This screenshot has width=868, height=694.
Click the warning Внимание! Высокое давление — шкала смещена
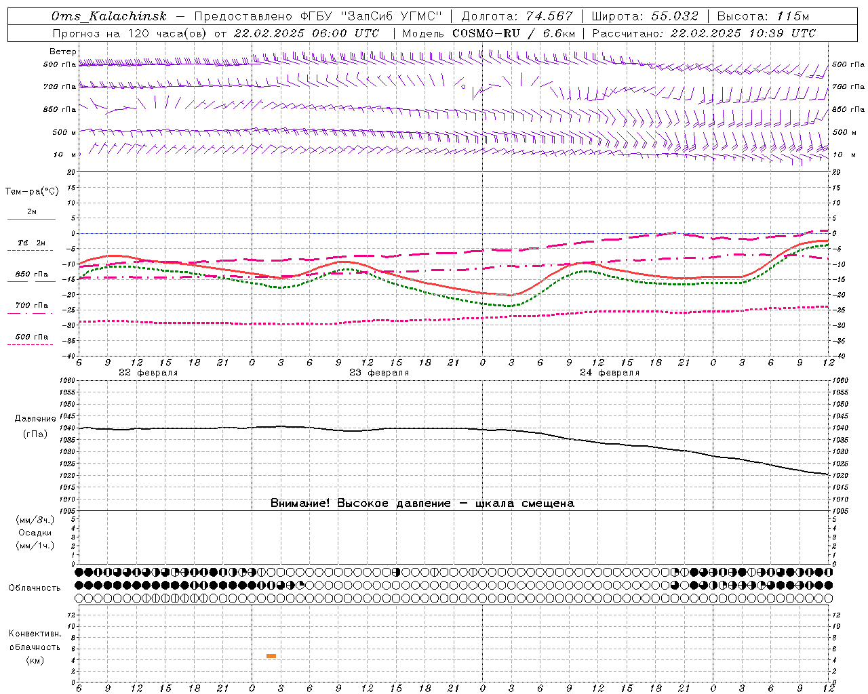[422, 504]
